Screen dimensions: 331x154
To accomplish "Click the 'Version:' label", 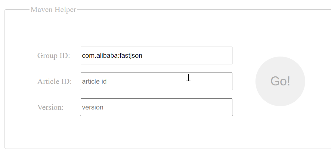I will (51, 107).
